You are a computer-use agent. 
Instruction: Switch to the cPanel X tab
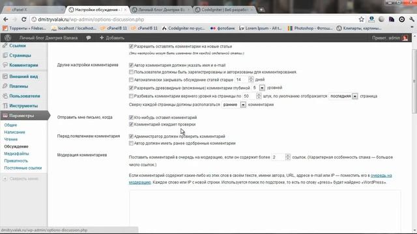(33, 10)
